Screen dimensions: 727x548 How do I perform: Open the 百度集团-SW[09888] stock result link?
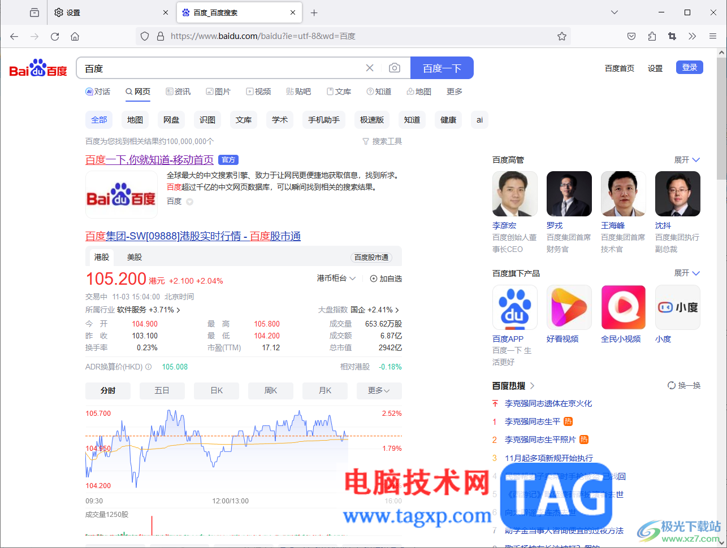pos(193,236)
